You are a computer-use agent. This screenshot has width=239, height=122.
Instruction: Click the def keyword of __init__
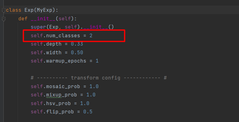coord(23,19)
